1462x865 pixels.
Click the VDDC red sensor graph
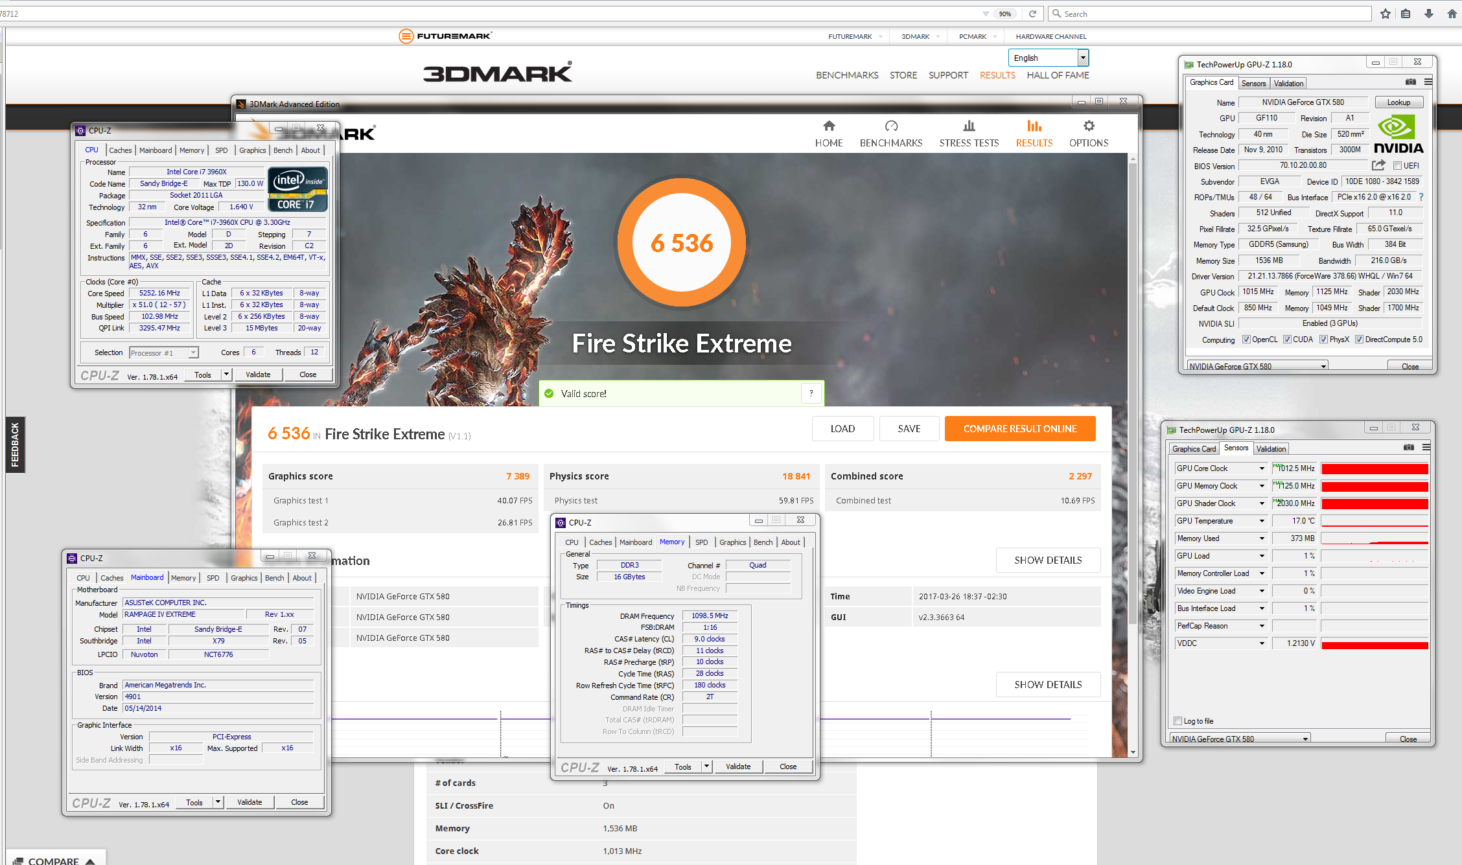click(x=1375, y=643)
